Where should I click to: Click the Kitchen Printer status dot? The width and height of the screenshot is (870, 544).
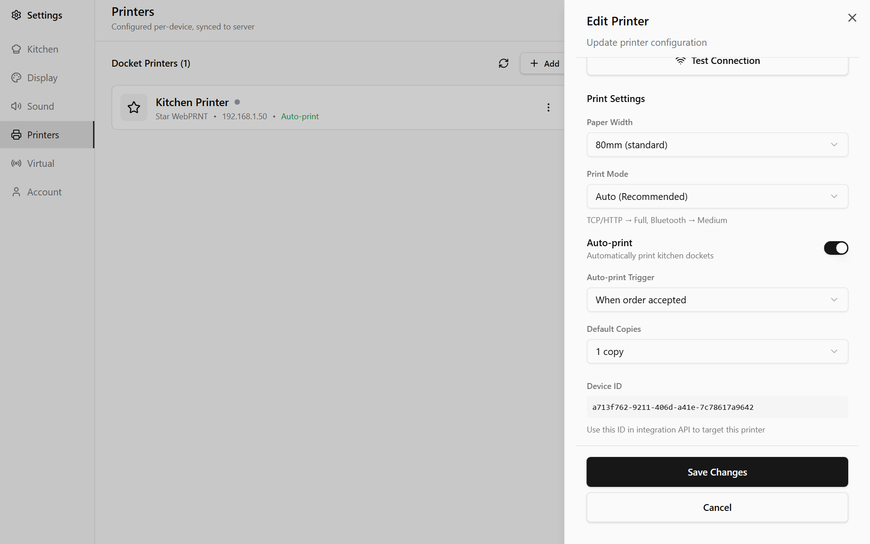(237, 102)
